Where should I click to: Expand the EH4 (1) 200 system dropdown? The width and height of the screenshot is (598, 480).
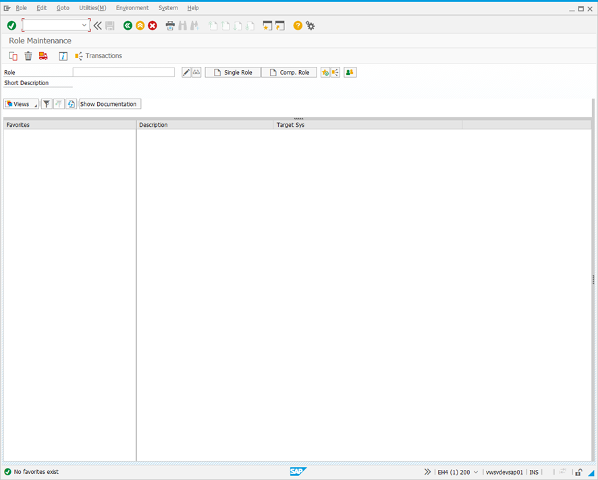477,472
